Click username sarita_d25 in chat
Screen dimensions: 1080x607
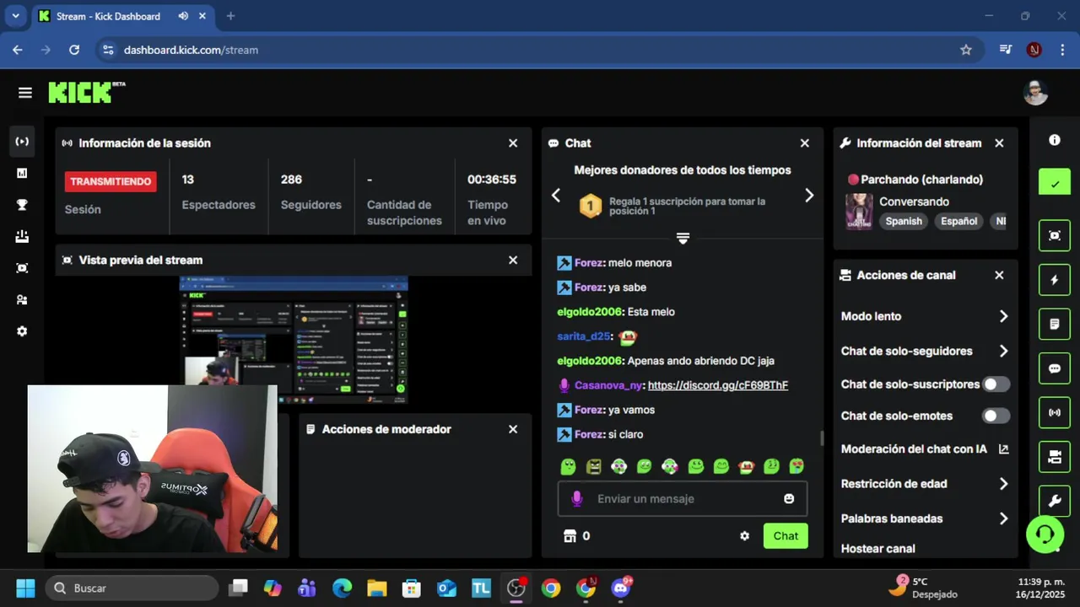(x=584, y=336)
